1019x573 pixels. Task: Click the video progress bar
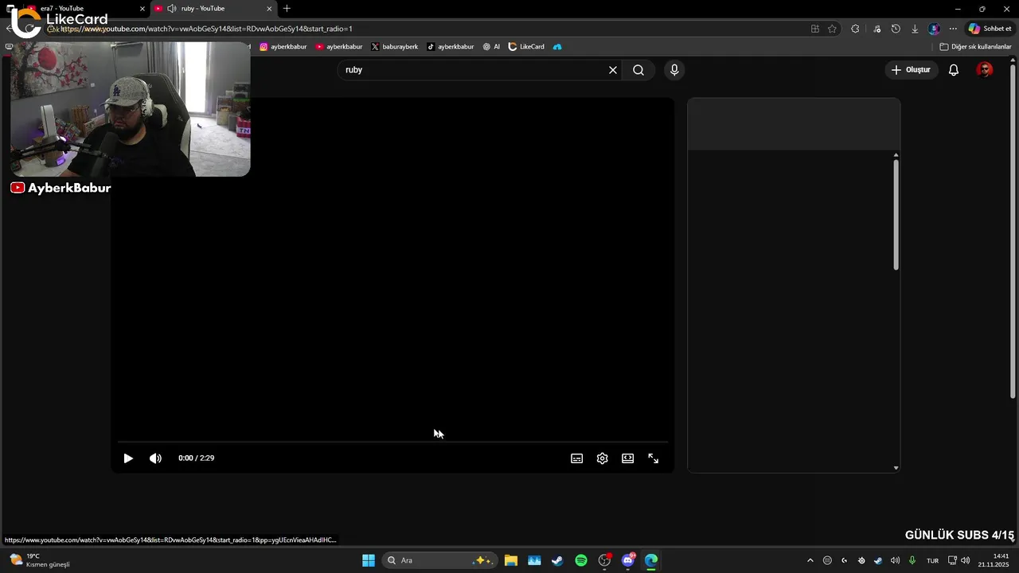(392, 442)
